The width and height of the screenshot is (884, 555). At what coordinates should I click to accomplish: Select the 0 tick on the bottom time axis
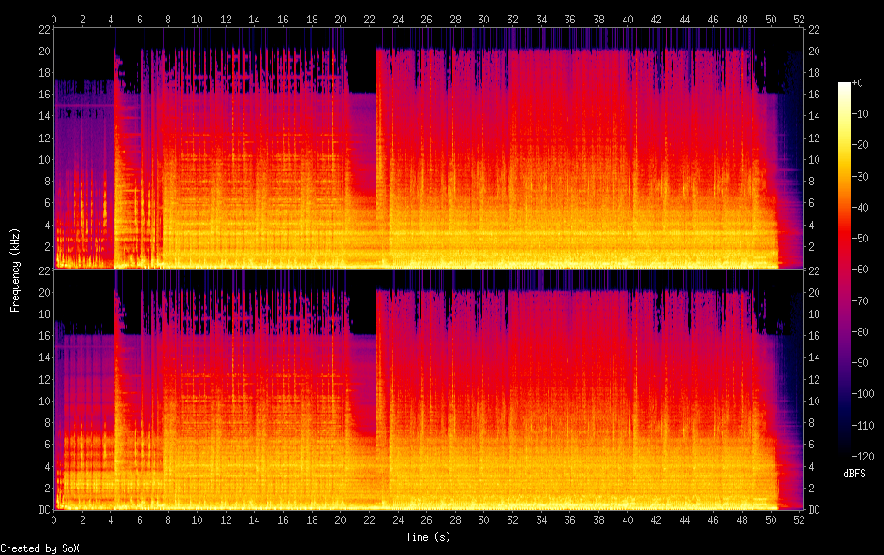point(54,519)
